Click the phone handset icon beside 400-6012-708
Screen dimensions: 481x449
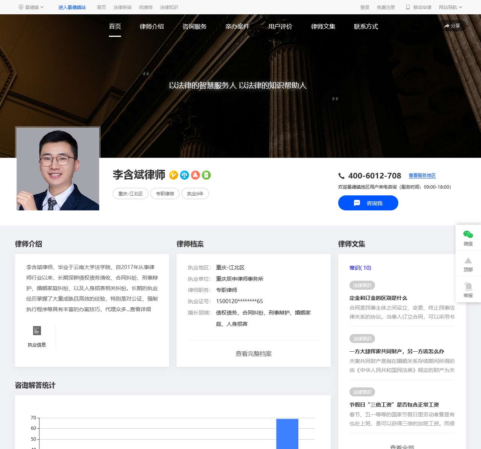[x=342, y=176]
